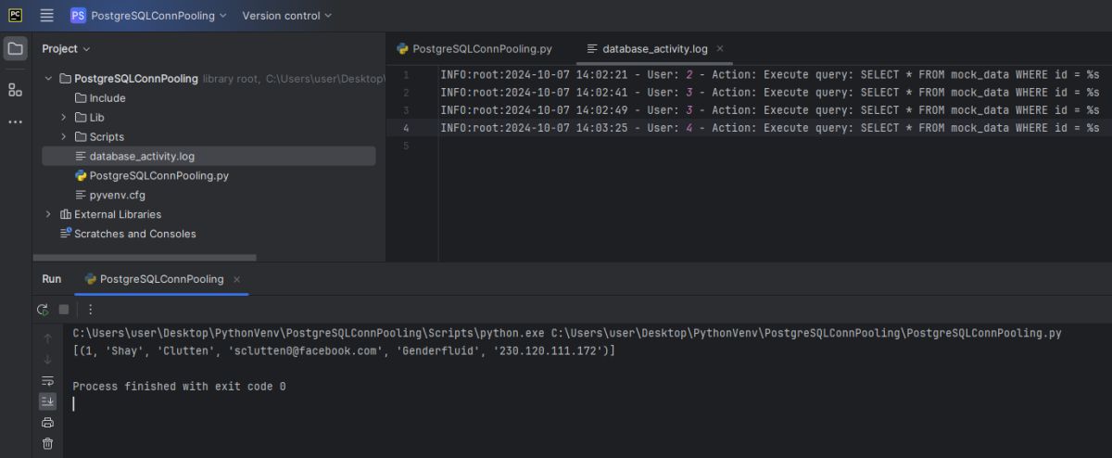
Task: Expand the Lib folder
Action: tap(63, 118)
